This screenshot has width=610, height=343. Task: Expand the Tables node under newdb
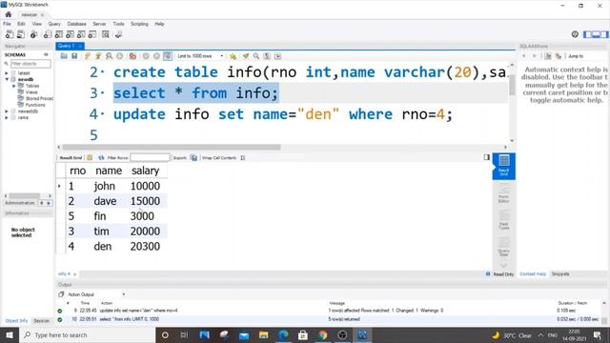[14, 86]
